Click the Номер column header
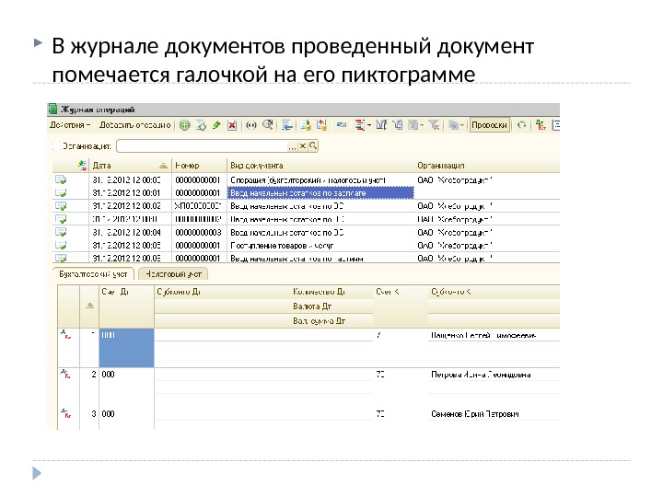The width and height of the screenshot is (663, 497). tap(199, 166)
